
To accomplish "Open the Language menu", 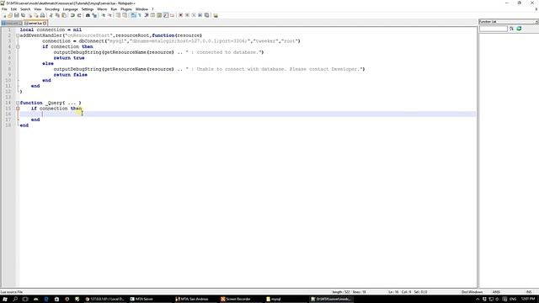I will (x=71, y=9).
